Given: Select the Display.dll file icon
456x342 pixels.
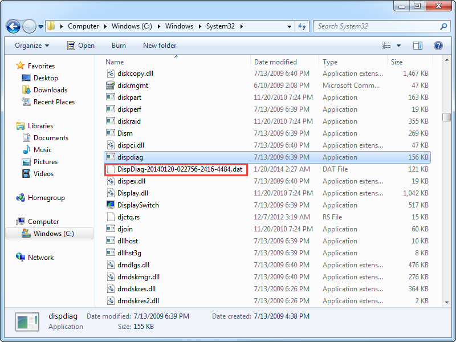Looking at the screenshot, I should (x=111, y=193).
